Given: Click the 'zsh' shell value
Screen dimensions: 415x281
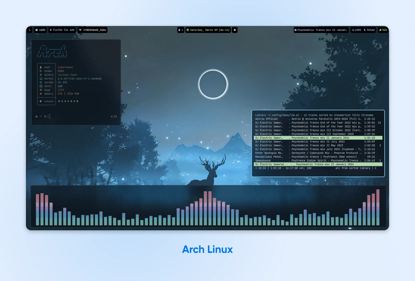Looking at the screenshot, I should click(60, 86).
